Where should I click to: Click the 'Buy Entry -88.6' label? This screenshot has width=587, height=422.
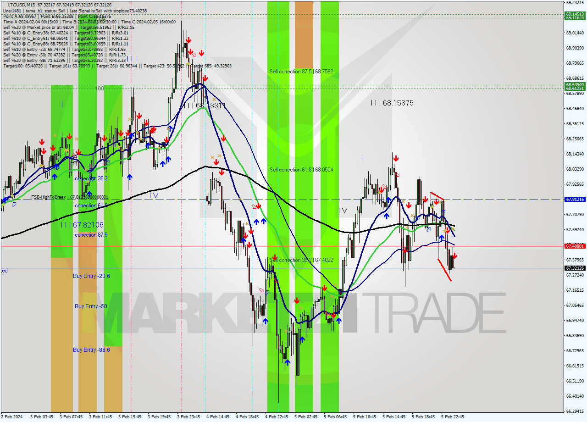click(91, 350)
